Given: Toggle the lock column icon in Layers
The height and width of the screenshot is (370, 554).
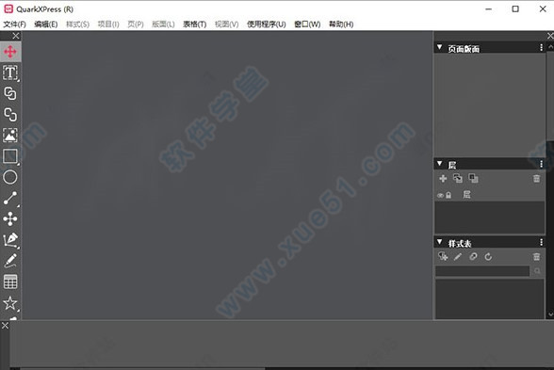Looking at the screenshot, I should coord(448,195).
